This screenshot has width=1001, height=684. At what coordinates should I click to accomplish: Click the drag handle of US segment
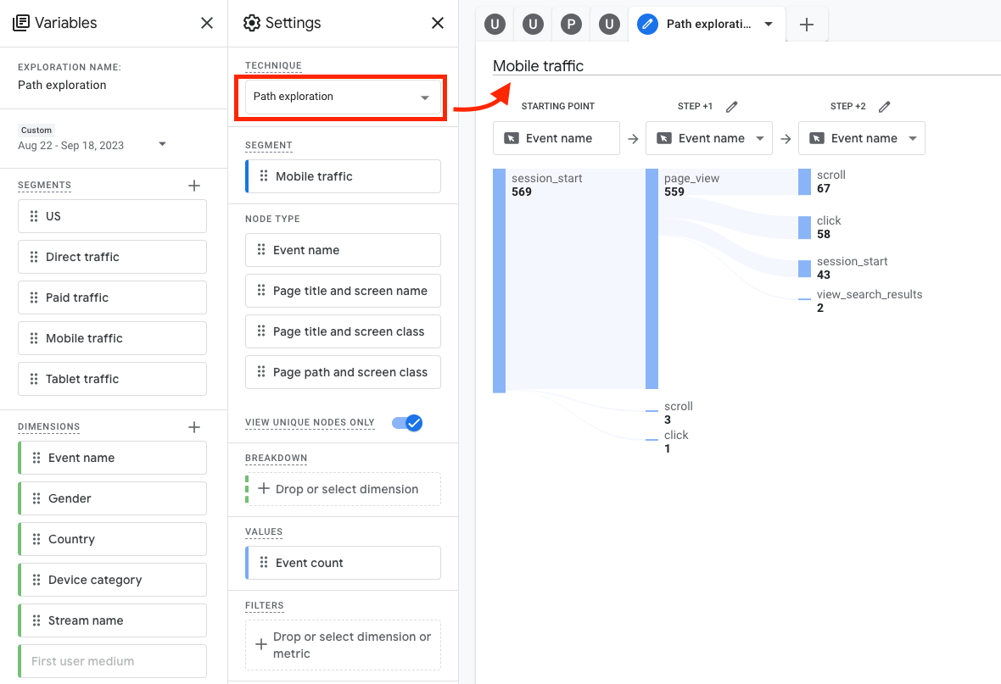(x=34, y=216)
